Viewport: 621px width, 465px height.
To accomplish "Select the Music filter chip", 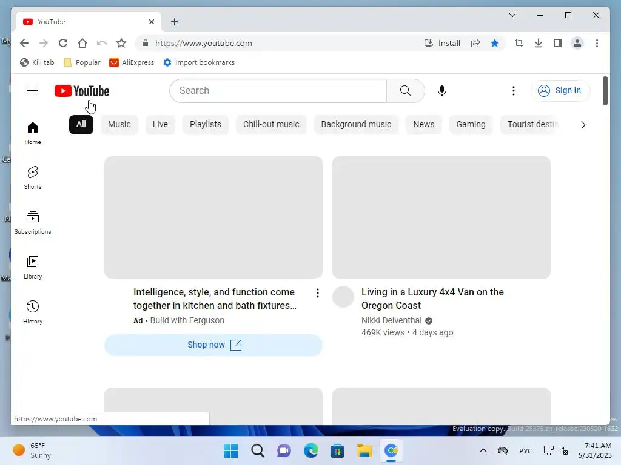I will [119, 125].
